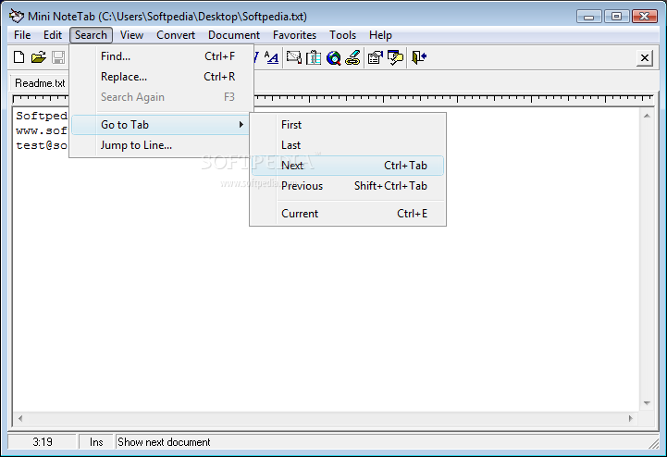Click the exit door toolbar icon
This screenshot has width=667, height=457.
pos(419,57)
